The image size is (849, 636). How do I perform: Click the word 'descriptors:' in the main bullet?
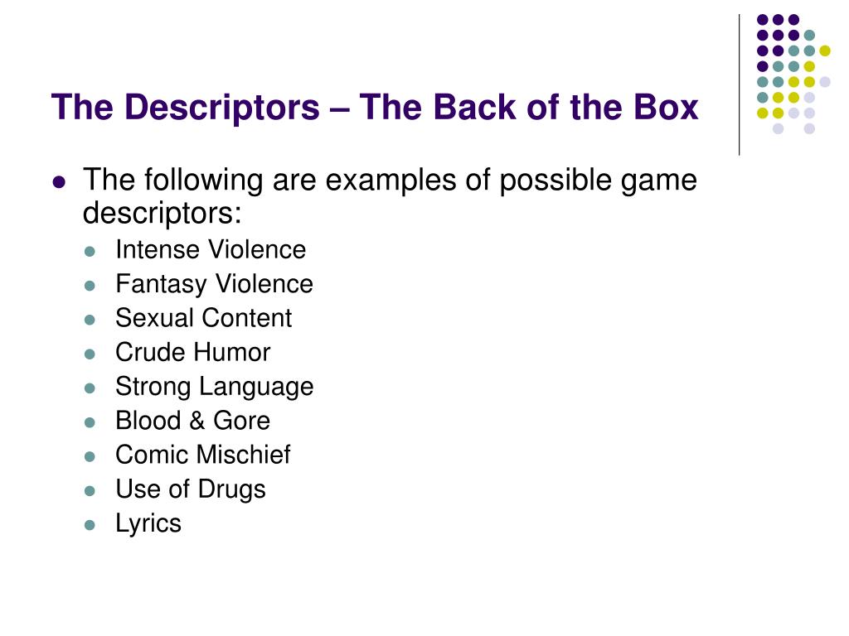pyautogui.click(x=162, y=213)
